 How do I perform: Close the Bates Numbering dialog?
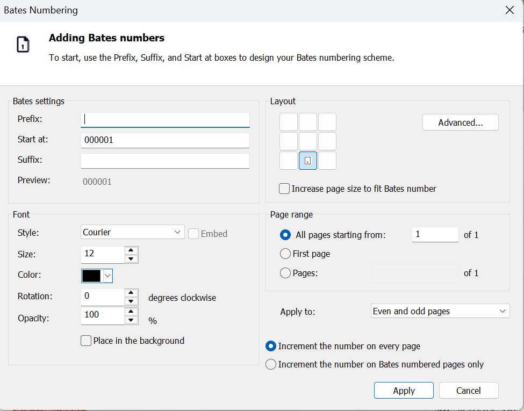(x=509, y=10)
